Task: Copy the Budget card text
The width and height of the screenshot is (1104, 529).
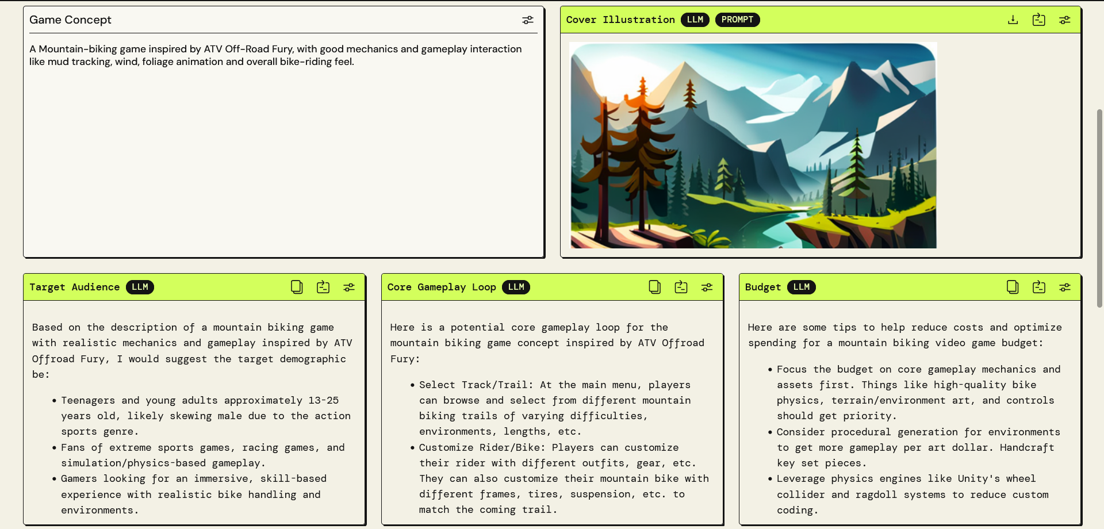Action: click(1013, 287)
